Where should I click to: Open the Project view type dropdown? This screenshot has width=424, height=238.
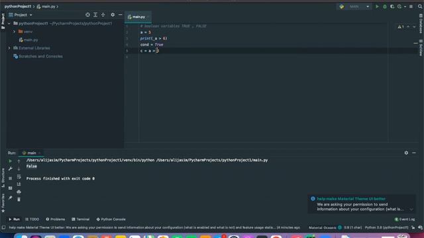click(21, 15)
